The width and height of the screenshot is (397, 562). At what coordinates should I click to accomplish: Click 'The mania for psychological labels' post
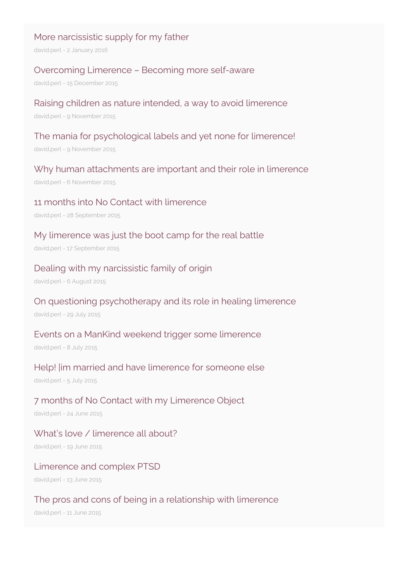164,136
